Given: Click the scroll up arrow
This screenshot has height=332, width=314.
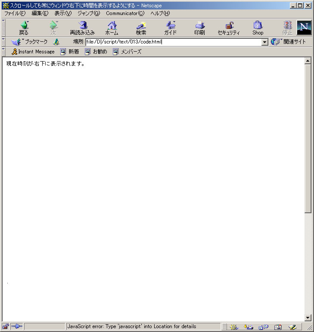Looking at the screenshot, I should (x=308, y=61).
